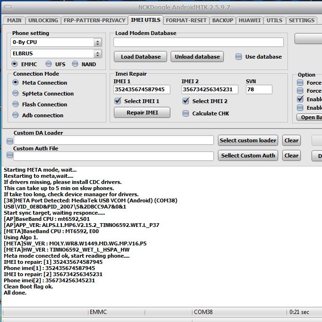Click the Open Ba... button in Option
322x322 pixels.
coord(309,117)
